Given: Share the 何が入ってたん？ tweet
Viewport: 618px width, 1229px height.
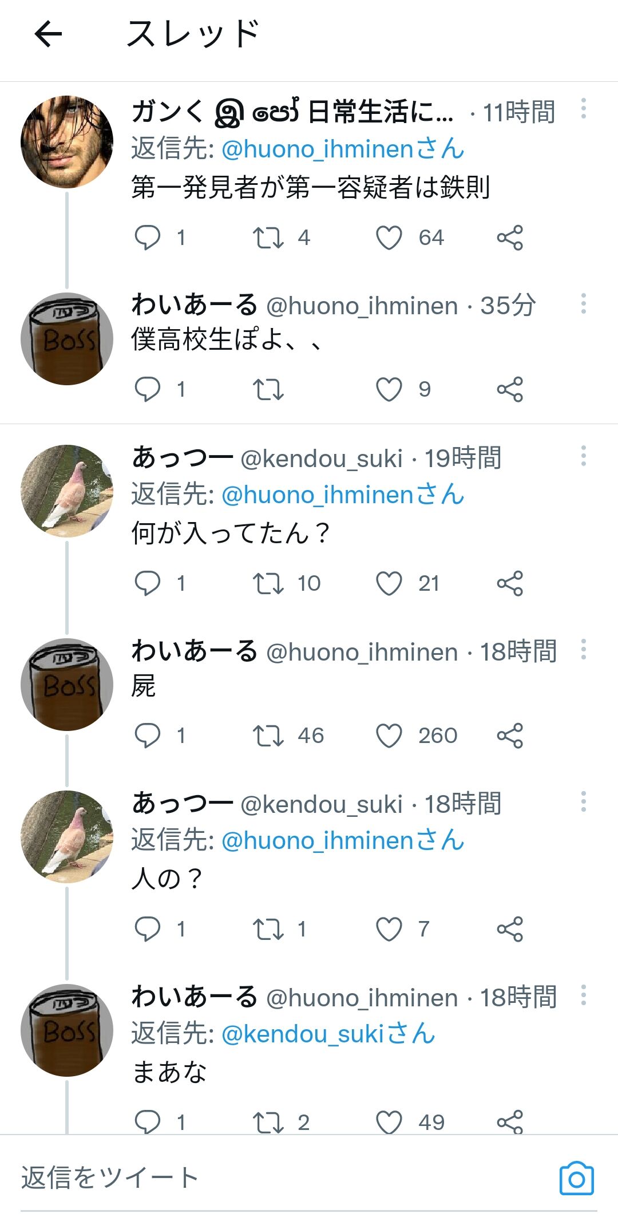Looking at the screenshot, I should tap(510, 583).
